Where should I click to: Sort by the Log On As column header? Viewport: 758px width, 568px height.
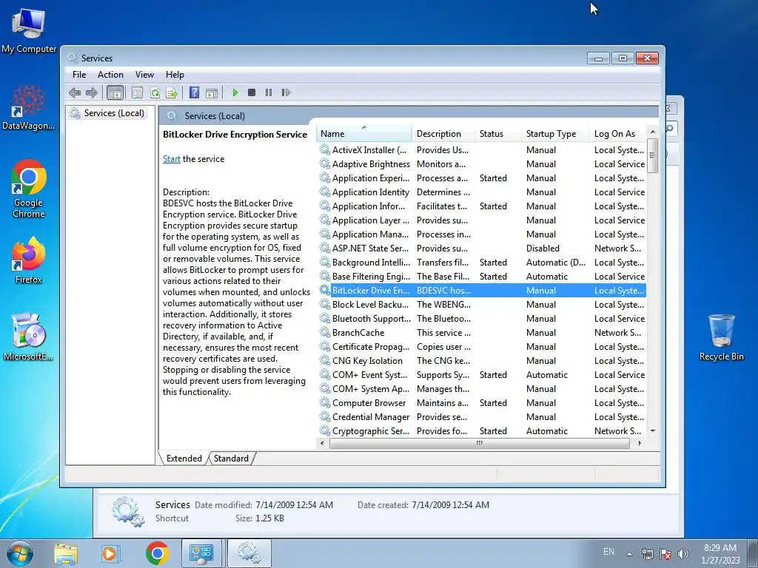618,134
